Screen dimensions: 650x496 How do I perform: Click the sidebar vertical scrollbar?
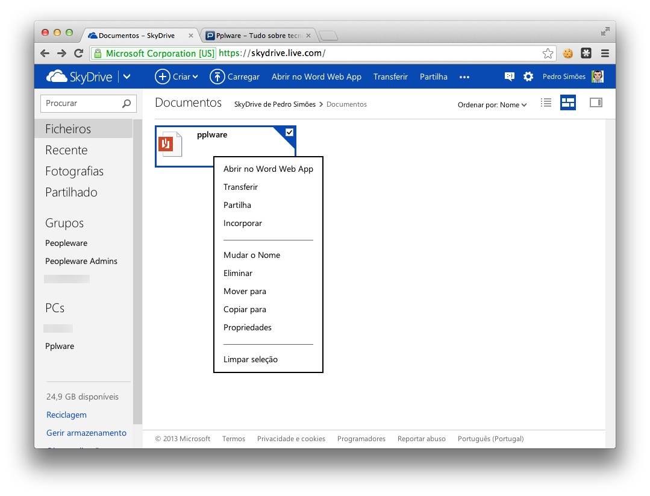click(137, 272)
